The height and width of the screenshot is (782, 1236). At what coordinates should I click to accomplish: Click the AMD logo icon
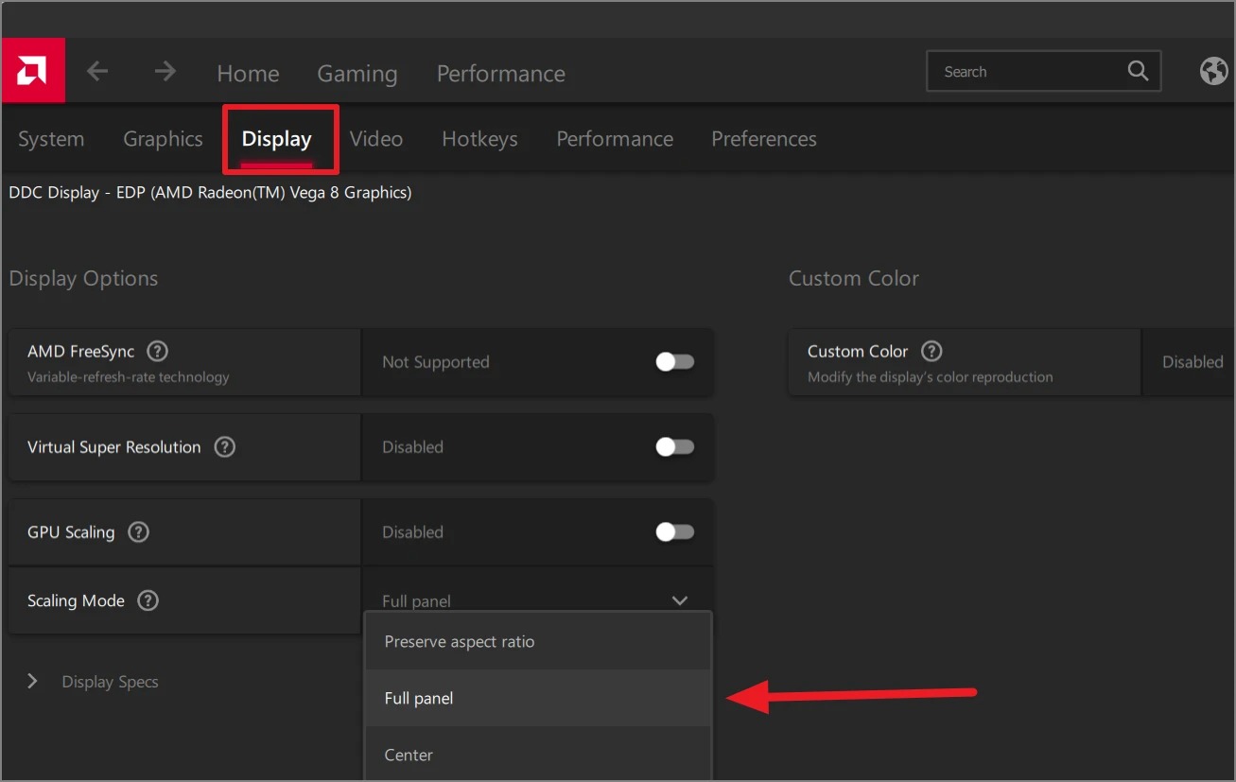click(x=33, y=70)
